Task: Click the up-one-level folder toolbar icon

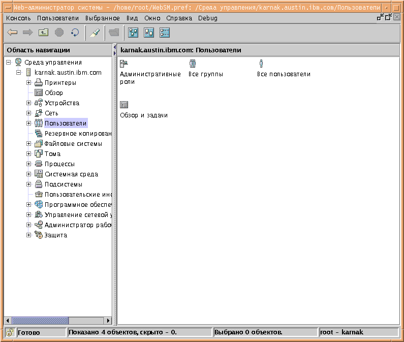Action: [44, 33]
